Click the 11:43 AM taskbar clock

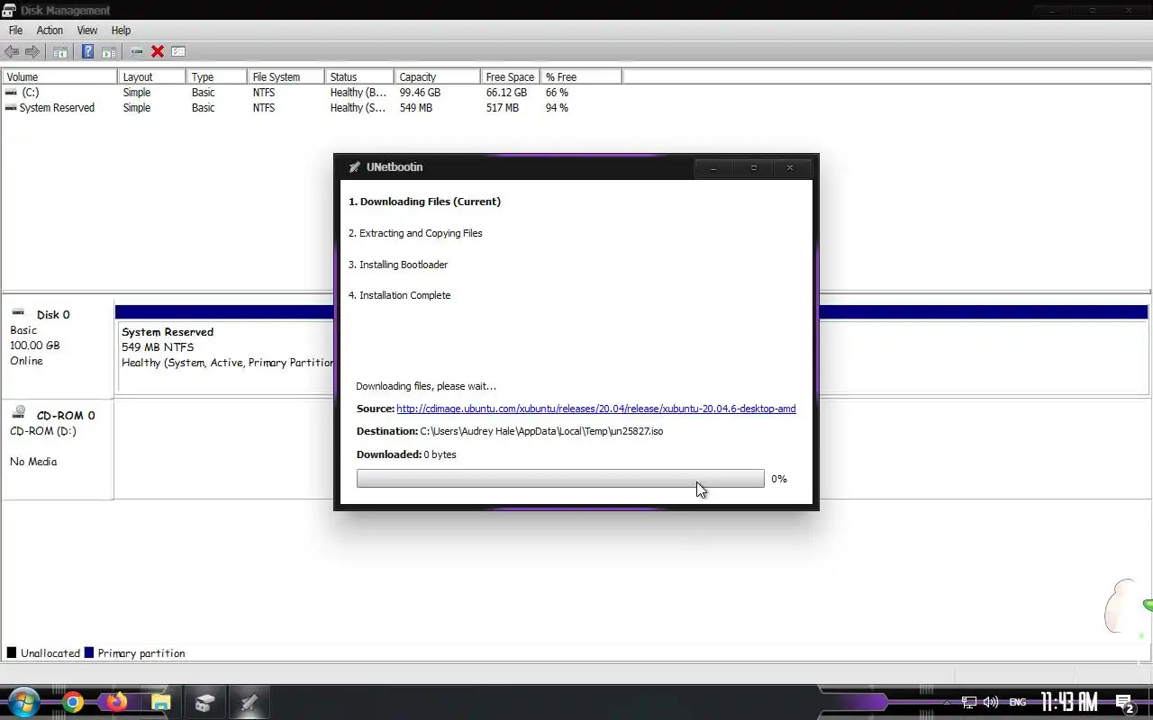click(1069, 701)
